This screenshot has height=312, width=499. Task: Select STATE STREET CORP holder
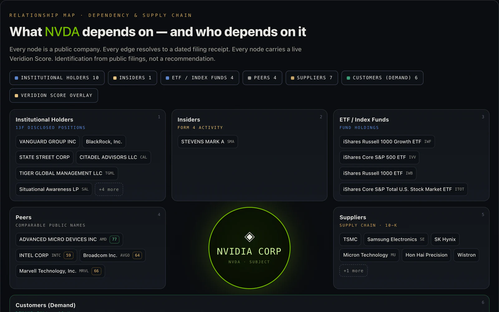click(45, 157)
